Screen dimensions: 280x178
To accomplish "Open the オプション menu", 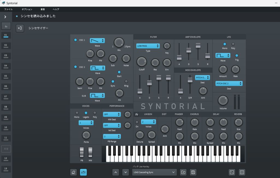I will pos(27,9).
